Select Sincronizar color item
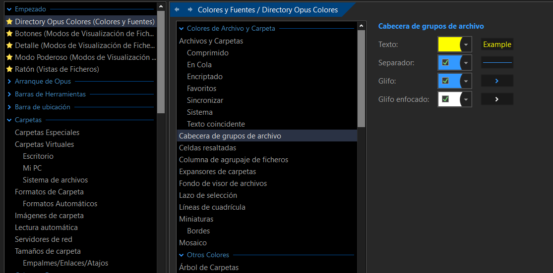The image size is (553, 273). (205, 100)
